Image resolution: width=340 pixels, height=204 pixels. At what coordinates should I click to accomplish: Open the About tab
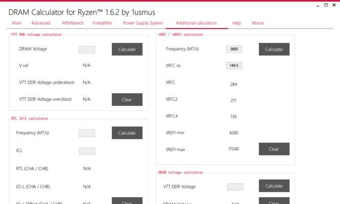coord(257,23)
